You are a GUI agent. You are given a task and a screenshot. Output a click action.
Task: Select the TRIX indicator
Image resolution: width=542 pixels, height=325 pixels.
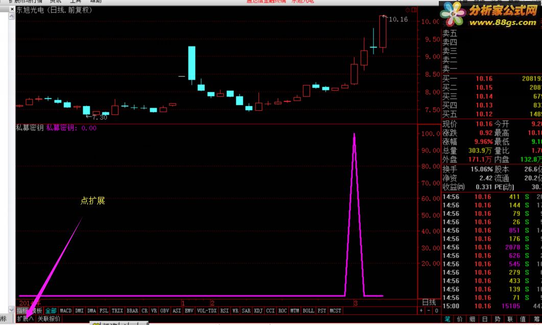click(117, 311)
